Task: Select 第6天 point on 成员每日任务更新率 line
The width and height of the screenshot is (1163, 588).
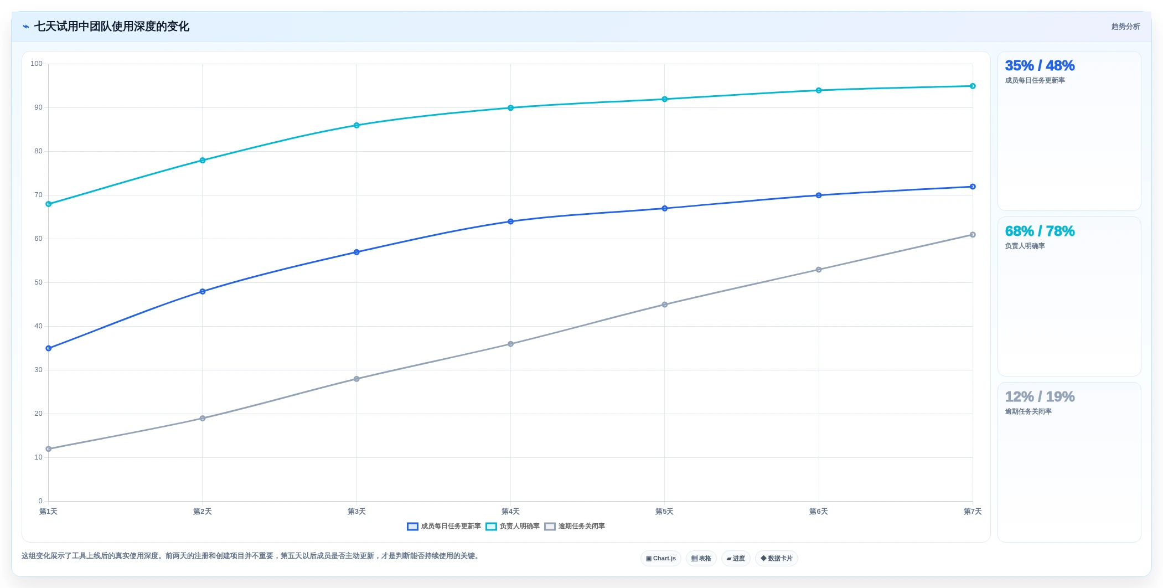Action: (x=819, y=195)
